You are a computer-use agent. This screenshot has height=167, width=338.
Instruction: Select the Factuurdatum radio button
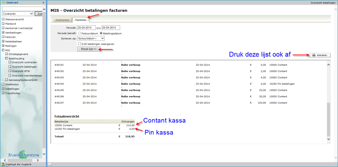pyautogui.click(x=80, y=33)
